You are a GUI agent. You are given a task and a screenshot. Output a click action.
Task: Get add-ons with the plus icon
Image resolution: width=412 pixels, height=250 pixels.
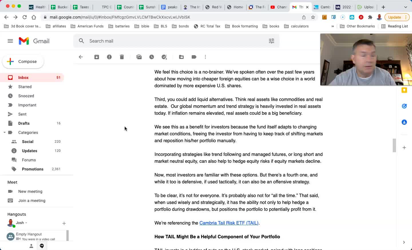pos(404,148)
